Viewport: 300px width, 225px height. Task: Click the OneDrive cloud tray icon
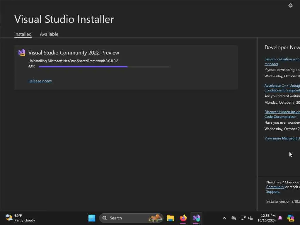(233, 218)
